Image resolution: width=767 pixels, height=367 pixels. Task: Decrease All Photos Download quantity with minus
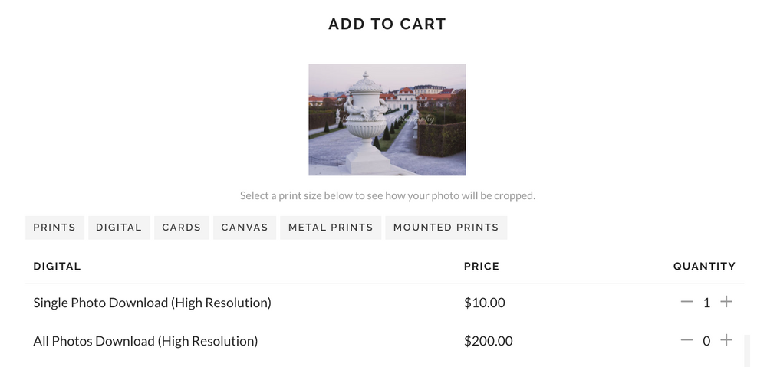(686, 340)
